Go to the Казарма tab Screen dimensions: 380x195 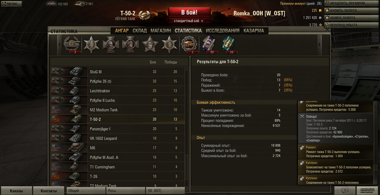tap(254, 31)
